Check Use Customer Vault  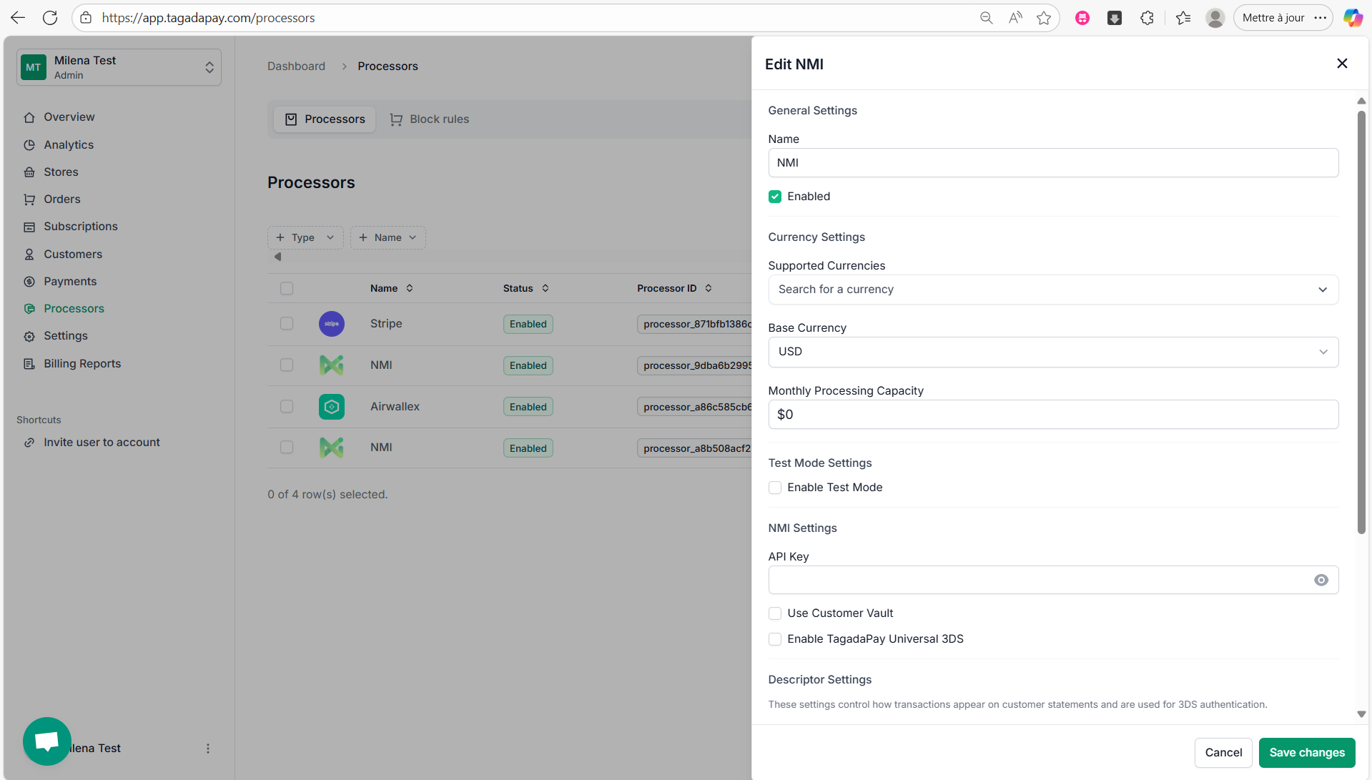coord(775,613)
